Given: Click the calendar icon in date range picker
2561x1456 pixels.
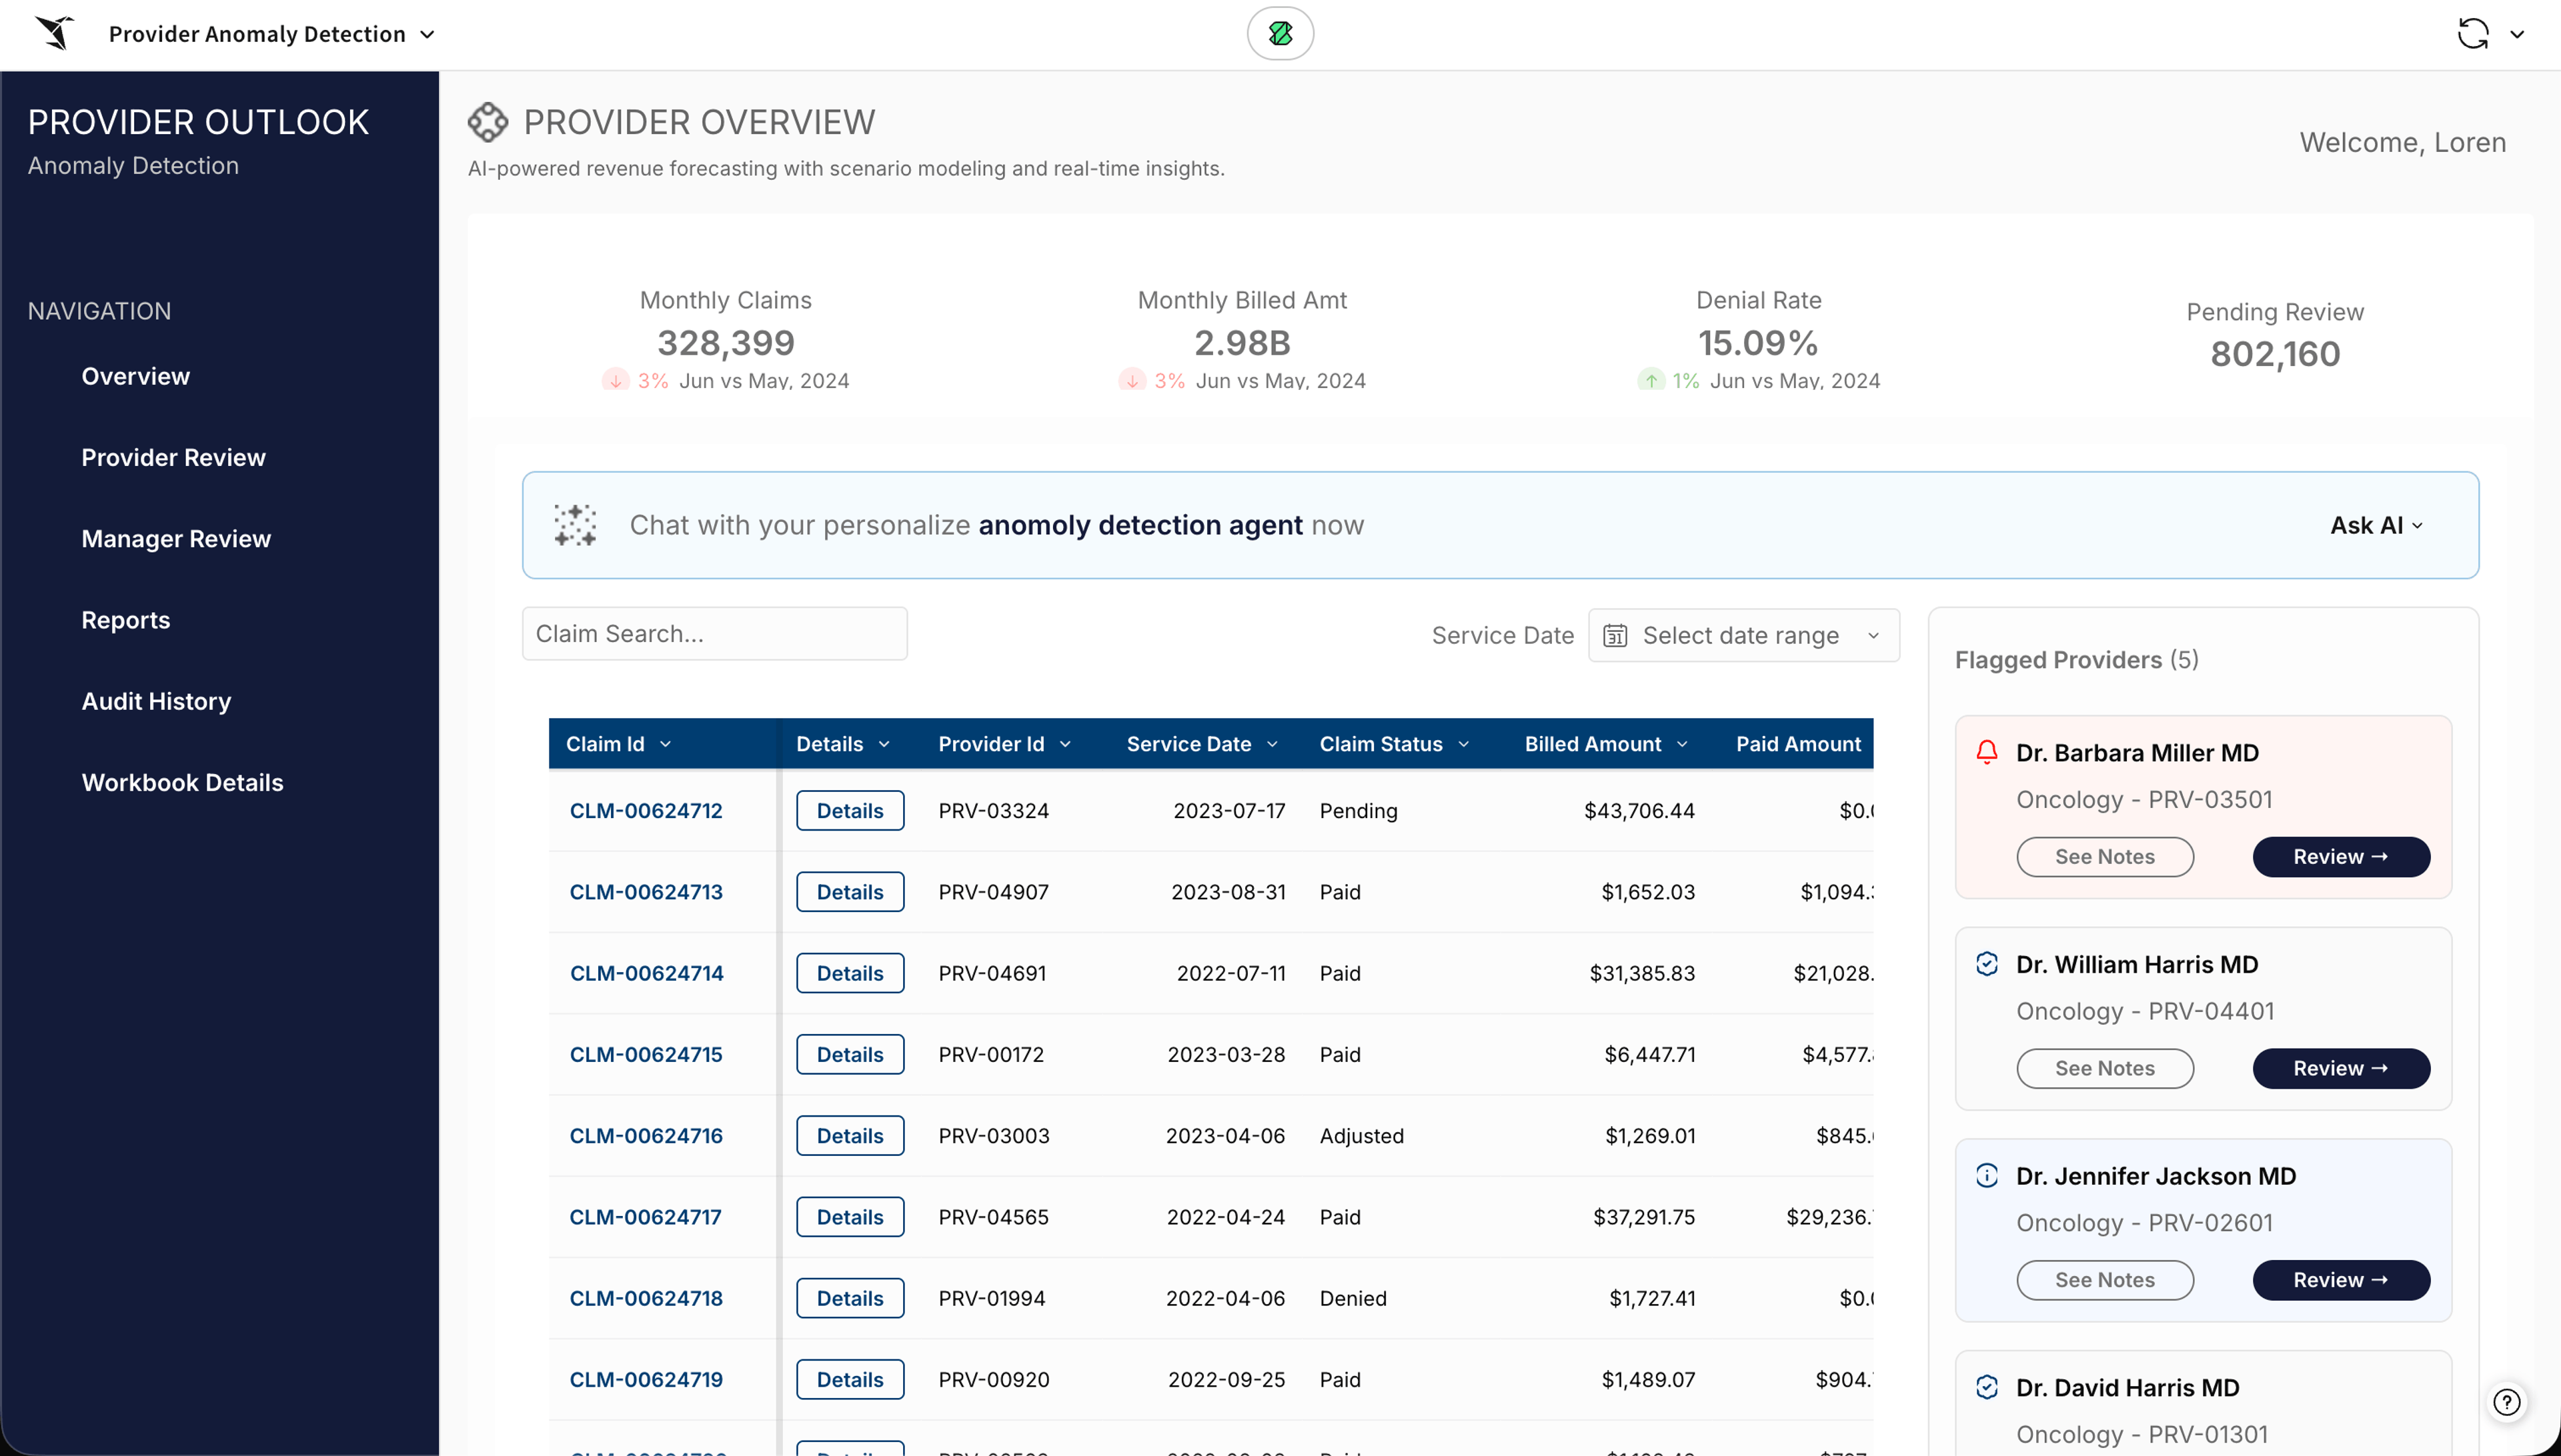Looking at the screenshot, I should [1615, 636].
